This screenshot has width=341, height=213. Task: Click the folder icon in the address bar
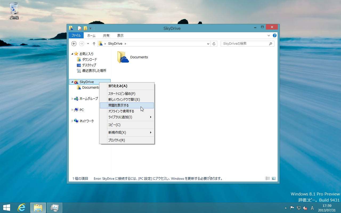click(x=101, y=44)
